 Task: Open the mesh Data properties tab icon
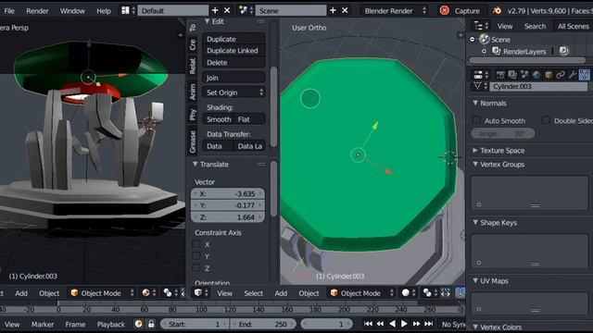(x=585, y=75)
